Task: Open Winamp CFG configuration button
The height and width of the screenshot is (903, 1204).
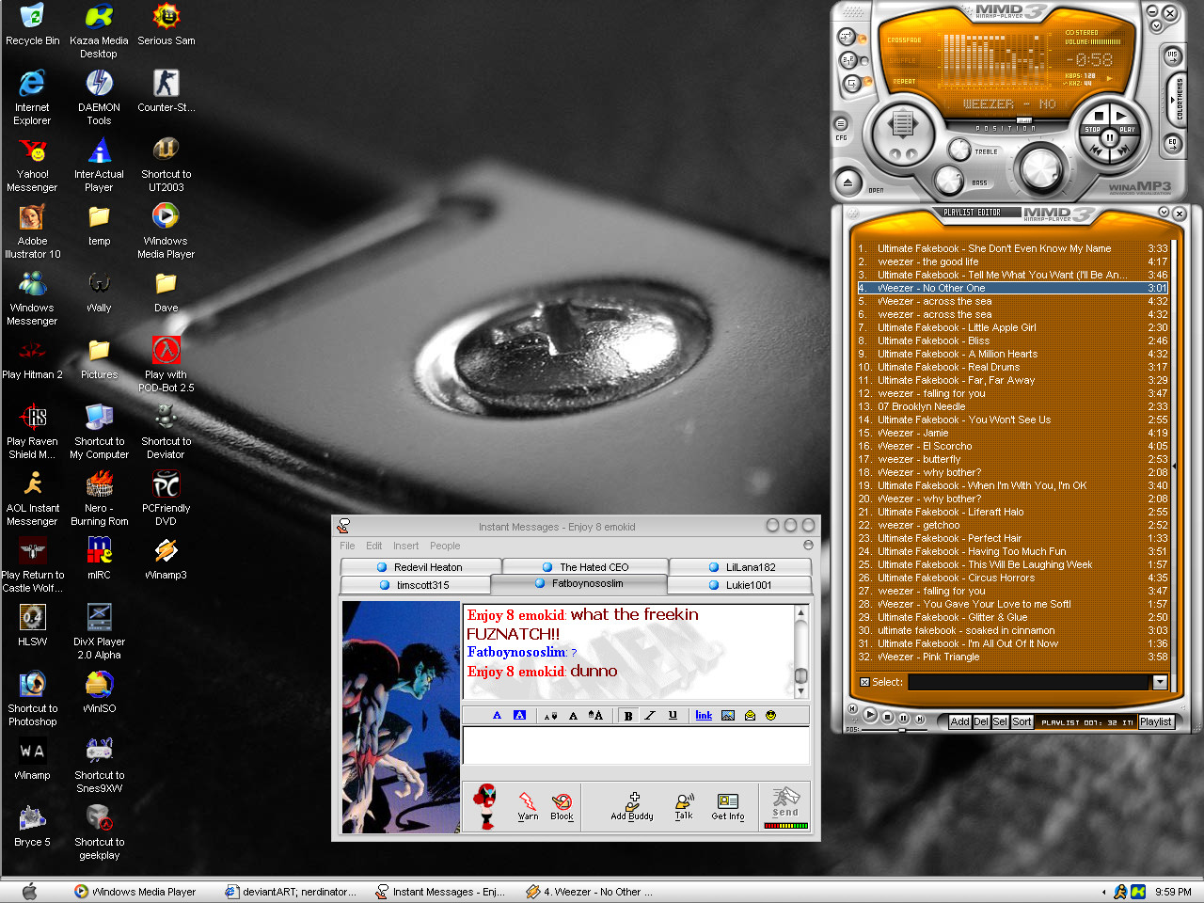Action: (x=841, y=124)
